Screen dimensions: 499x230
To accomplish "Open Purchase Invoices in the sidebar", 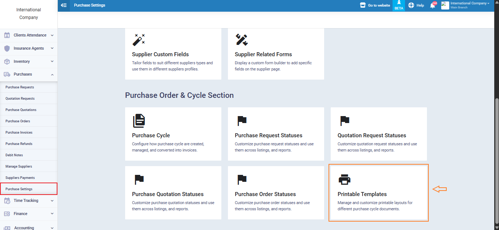I will (19, 133).
